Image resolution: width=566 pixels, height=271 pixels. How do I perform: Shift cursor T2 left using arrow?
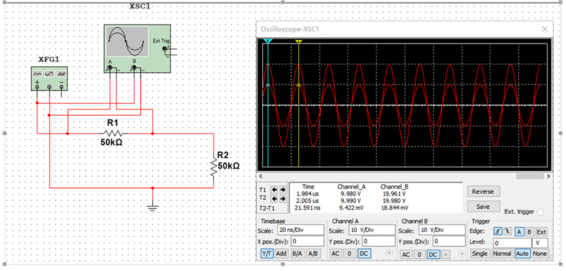pos(274,199)
